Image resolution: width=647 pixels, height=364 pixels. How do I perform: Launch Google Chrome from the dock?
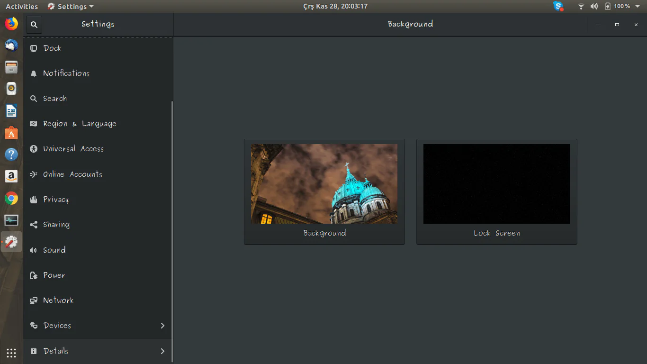[11, 198]
